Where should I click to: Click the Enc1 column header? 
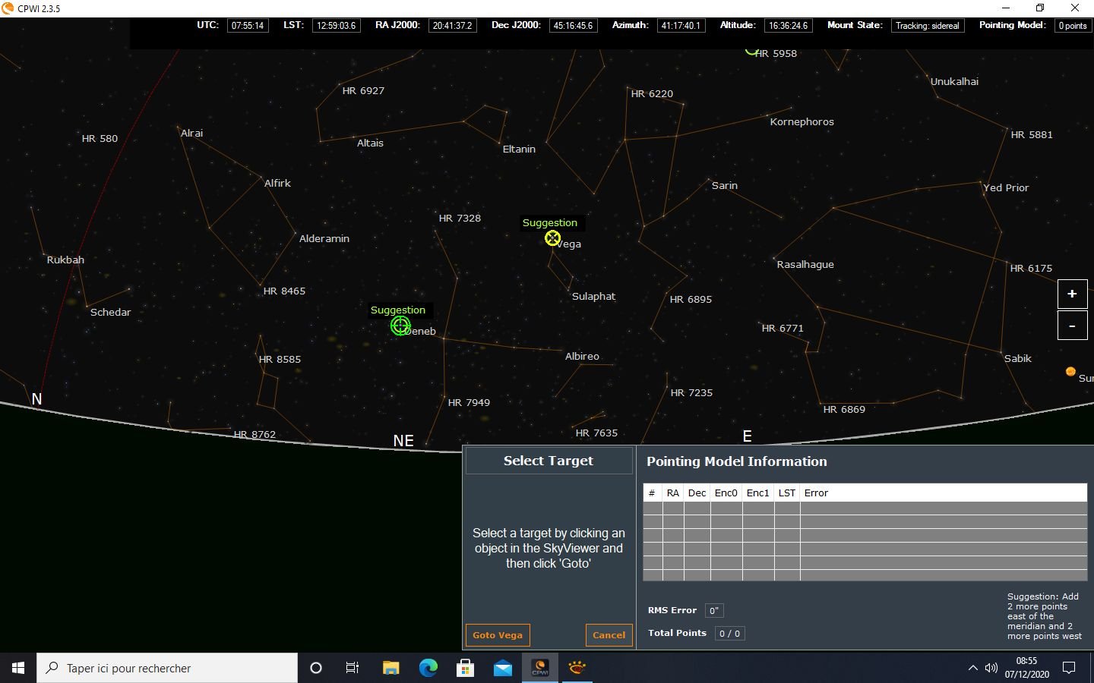[758, 493]
